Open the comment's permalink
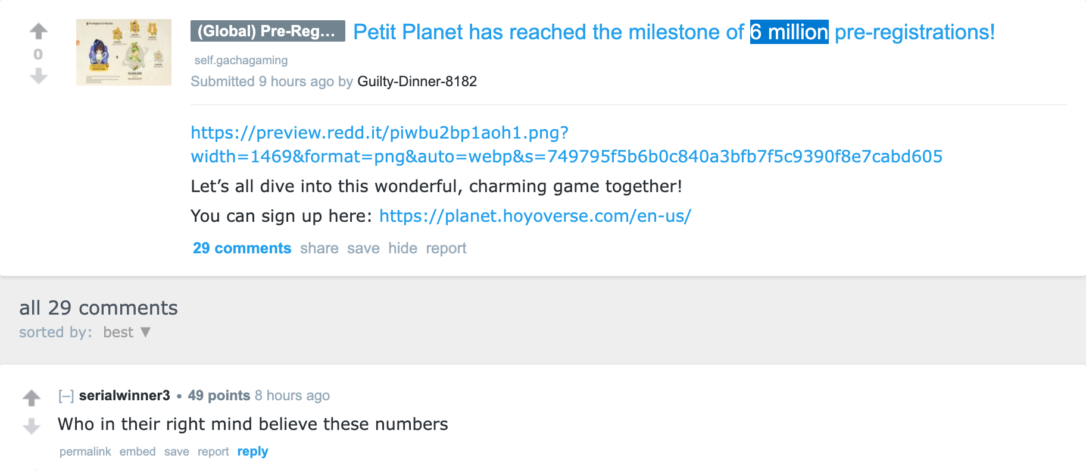 coord(85,451)
